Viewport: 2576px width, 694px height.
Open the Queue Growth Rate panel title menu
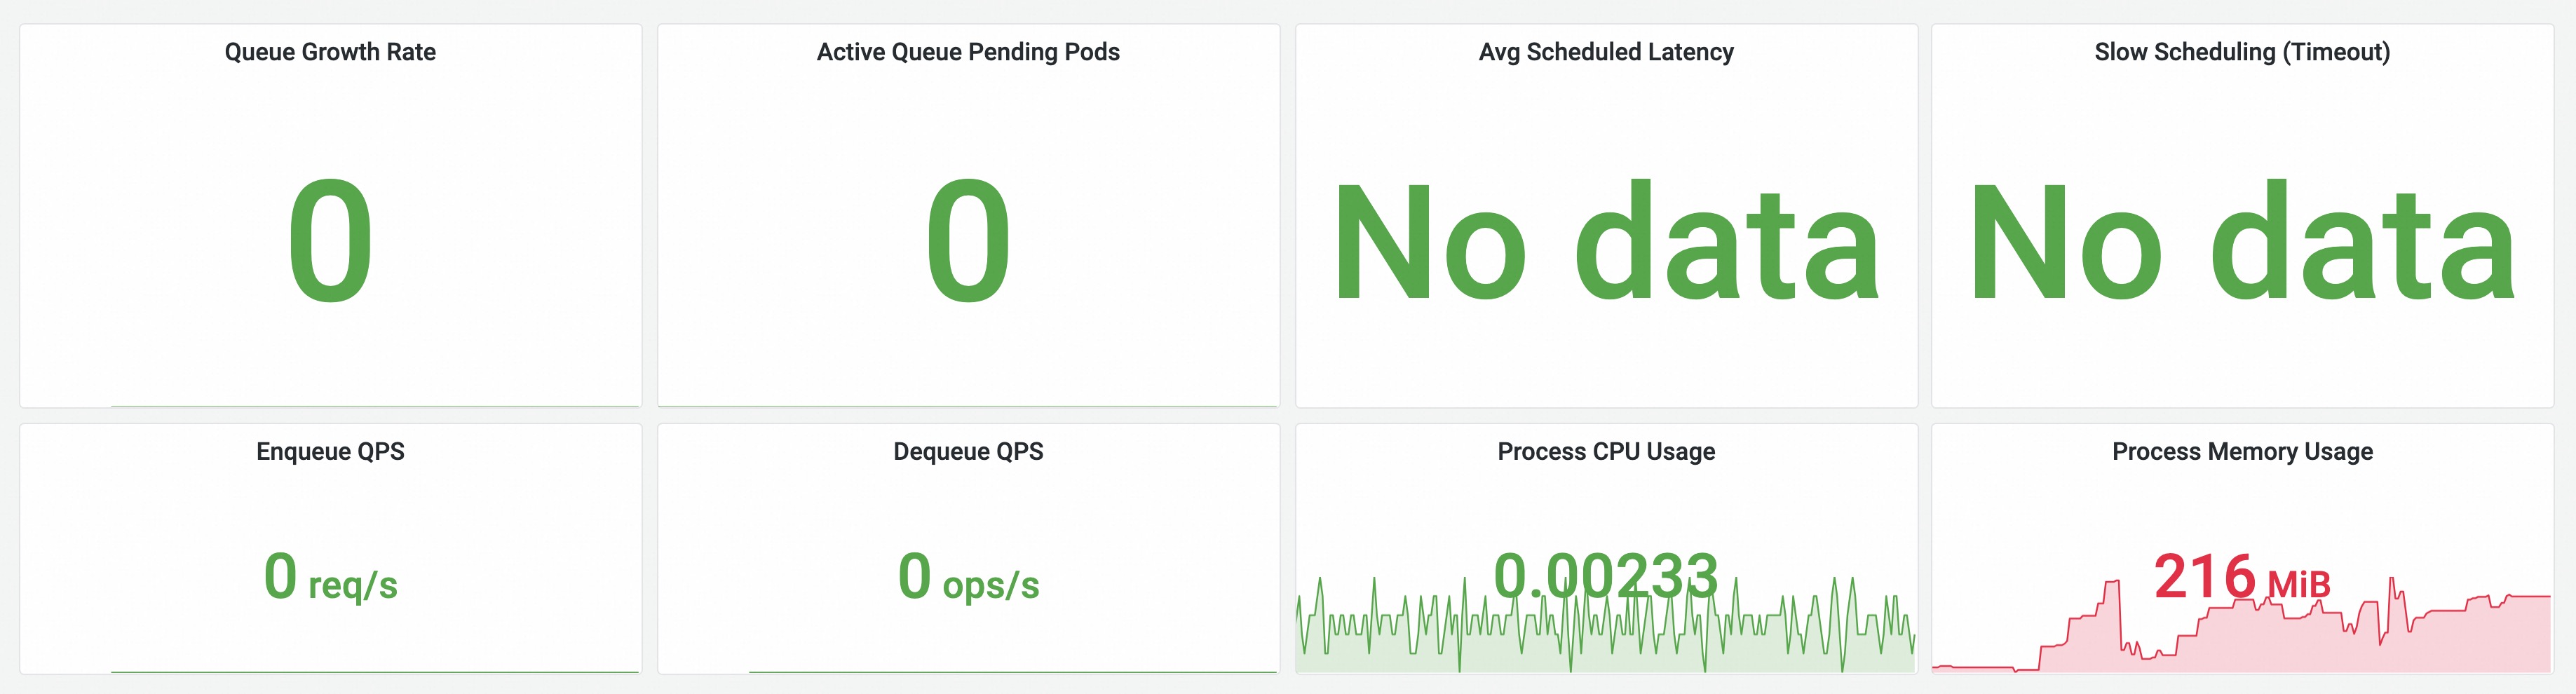(x=330, y=52)
